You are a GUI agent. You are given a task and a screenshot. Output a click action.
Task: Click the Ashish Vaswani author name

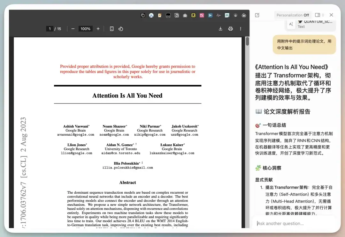(x=76, y=126)
